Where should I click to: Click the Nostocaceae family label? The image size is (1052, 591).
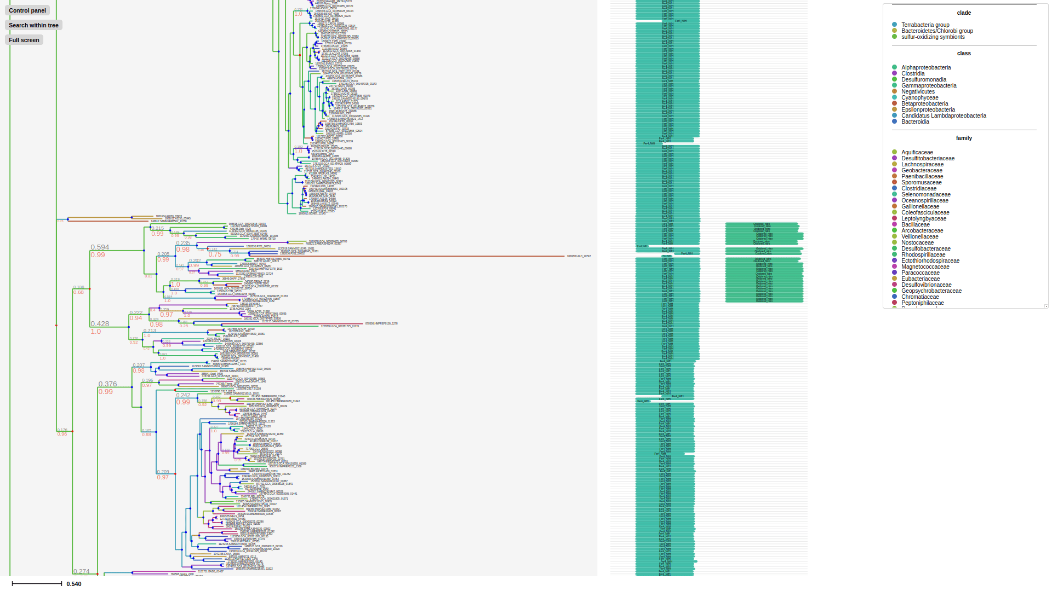[918, 242]
